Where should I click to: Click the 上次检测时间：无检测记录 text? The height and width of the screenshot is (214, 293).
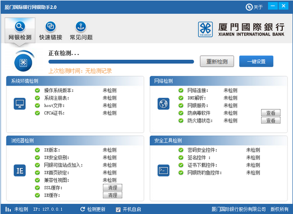click(80, 71)
